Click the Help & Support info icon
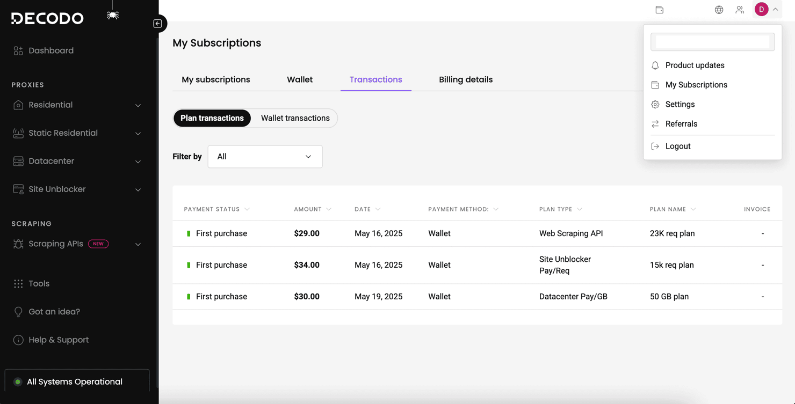 pyautogui.click(x=18, y=340)
